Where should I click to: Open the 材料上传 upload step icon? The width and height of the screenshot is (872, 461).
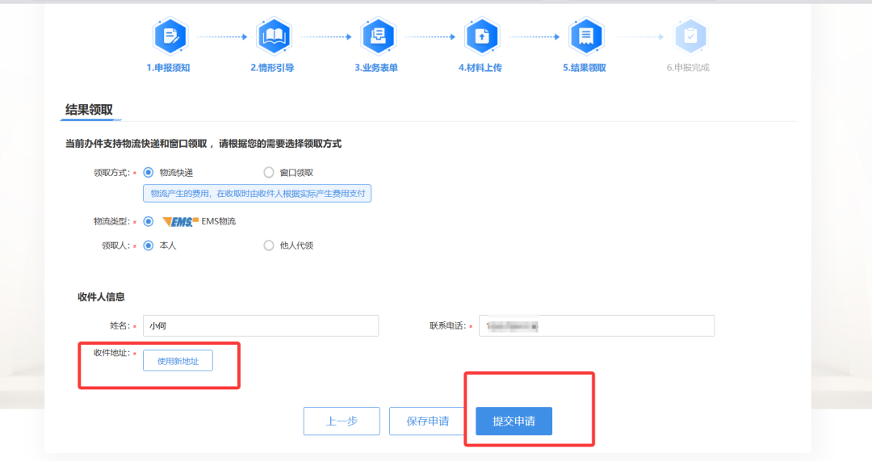click(480, 36)
